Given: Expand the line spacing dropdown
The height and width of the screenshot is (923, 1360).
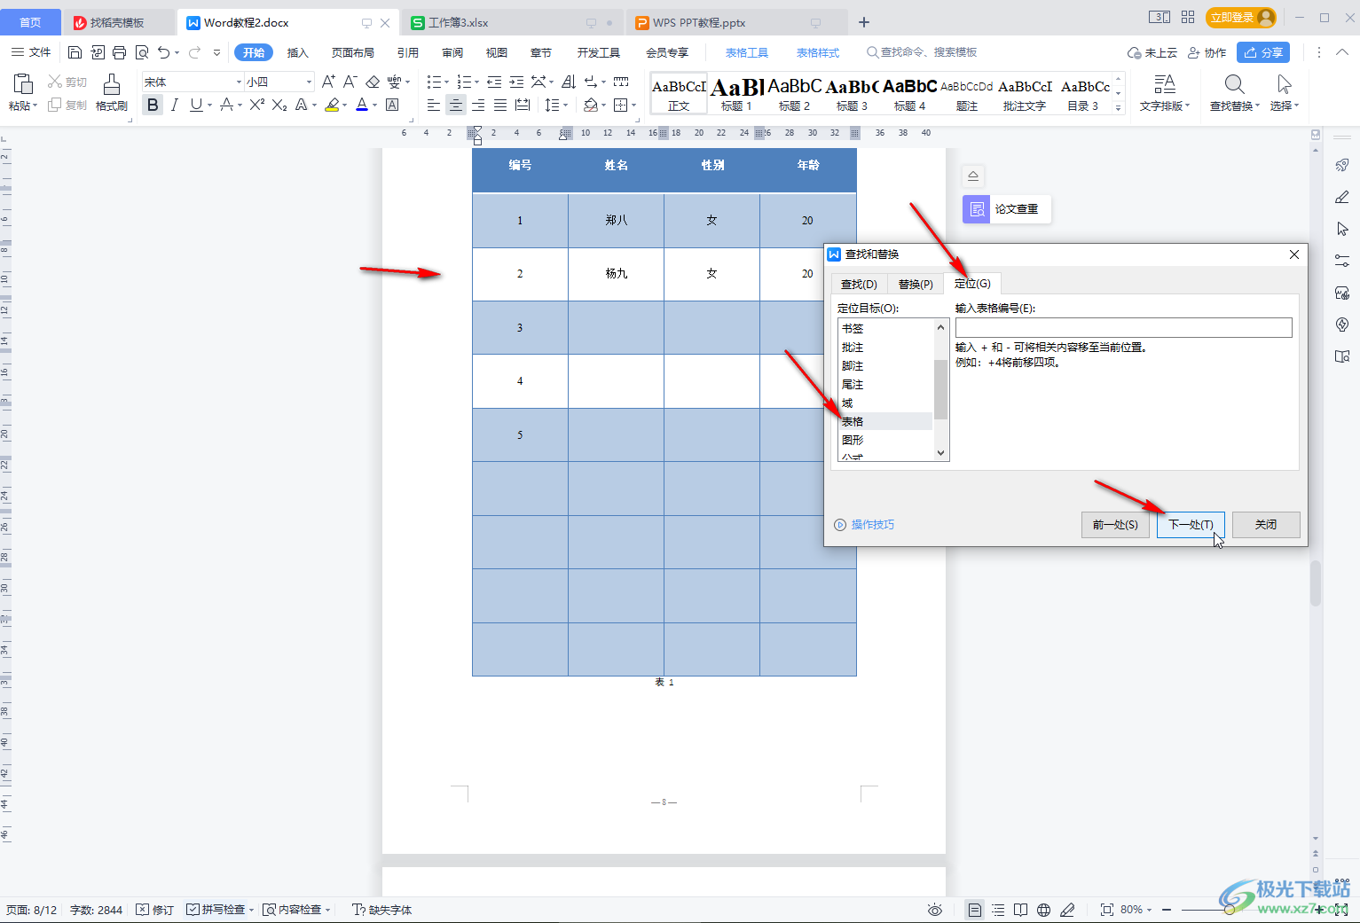Looking at the screenshot, I should click(565, 105).
